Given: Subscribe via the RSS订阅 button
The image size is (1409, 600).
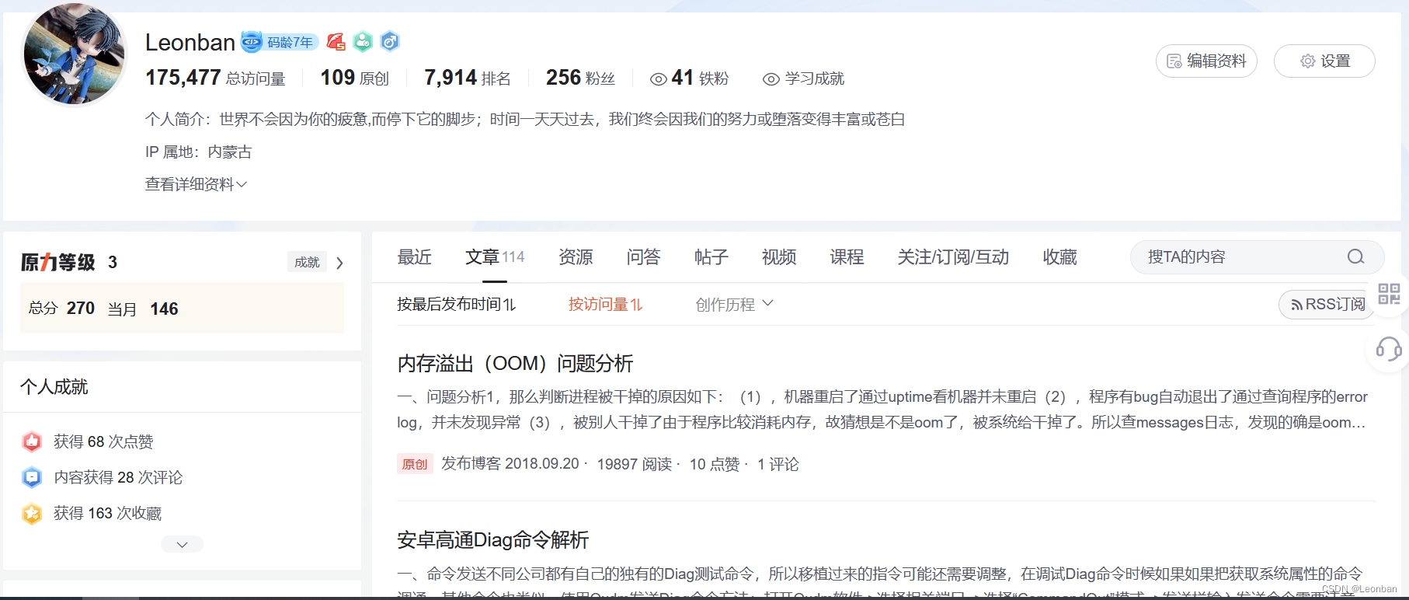Looking at the screenshot, I should (1327, 304).
